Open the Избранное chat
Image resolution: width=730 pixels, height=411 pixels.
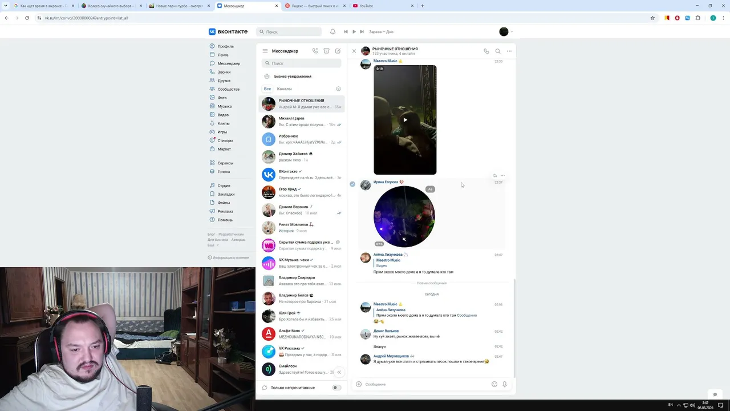[x=302, y=139]
